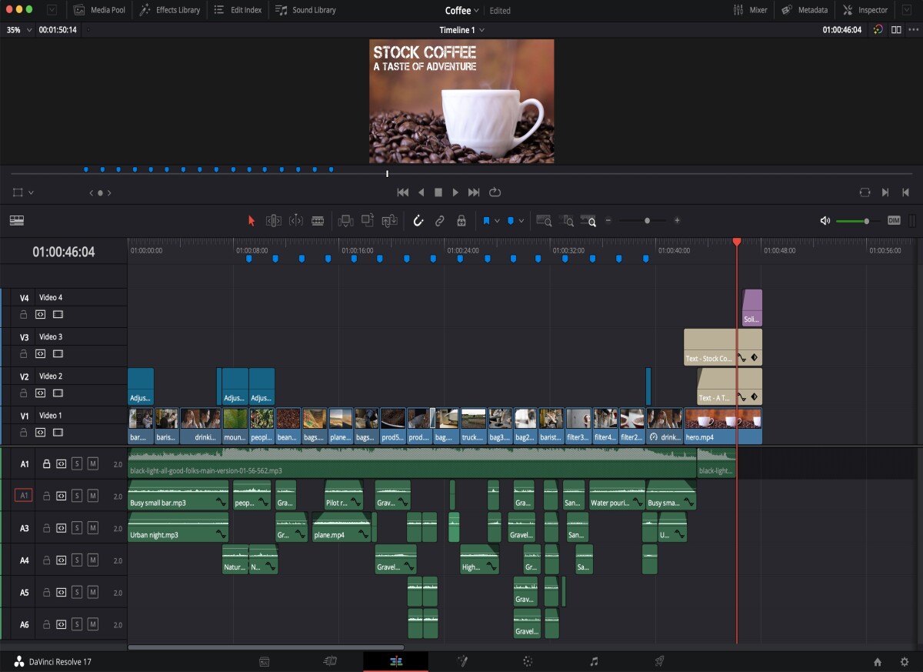Screen dimensions: 923x672
Task: Expand the Coffee project title dropdown
Action: tap(461, 10)
